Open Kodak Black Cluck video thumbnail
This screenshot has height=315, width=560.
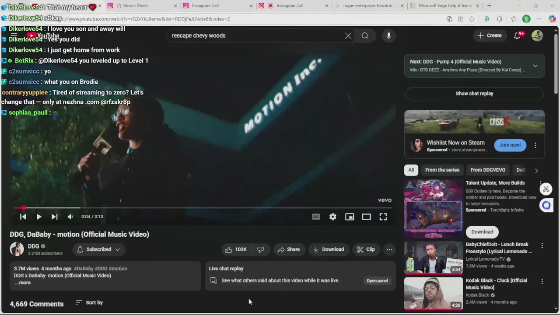[x=433, y=293]
